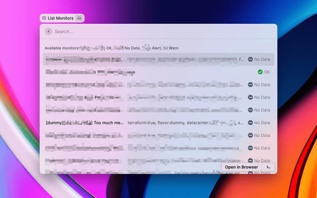Select the dummy "Too much me..." monitor
317x198 pixels.
pyautogui.click(x=84, y=123)
